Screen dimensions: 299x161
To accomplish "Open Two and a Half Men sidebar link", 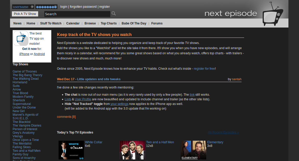I will (x=27, y=151).
